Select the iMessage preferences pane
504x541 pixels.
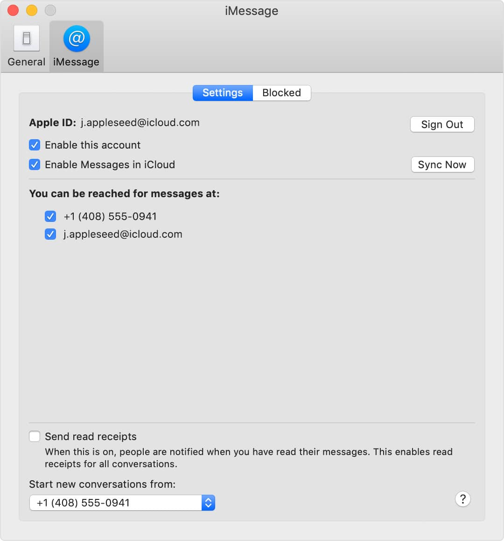[76, 45]
